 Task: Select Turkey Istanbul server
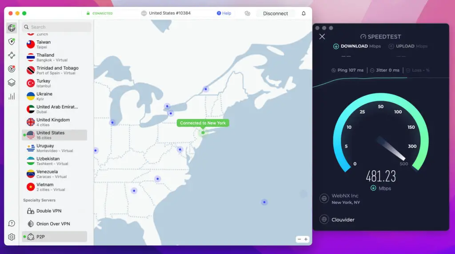coord(55,83)
